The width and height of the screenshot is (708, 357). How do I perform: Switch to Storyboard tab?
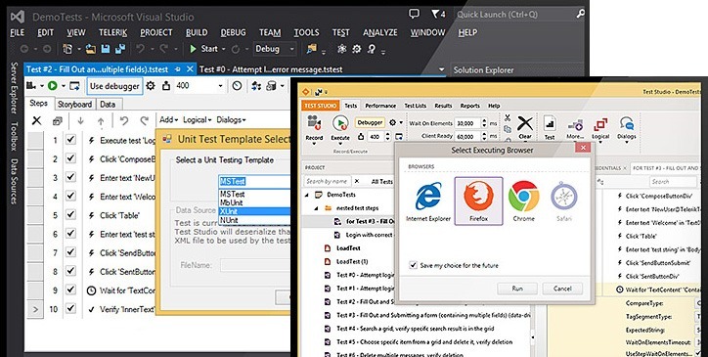74,105
